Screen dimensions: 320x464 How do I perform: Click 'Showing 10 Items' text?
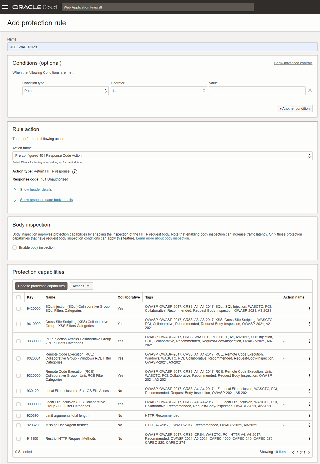pos(273,452)
